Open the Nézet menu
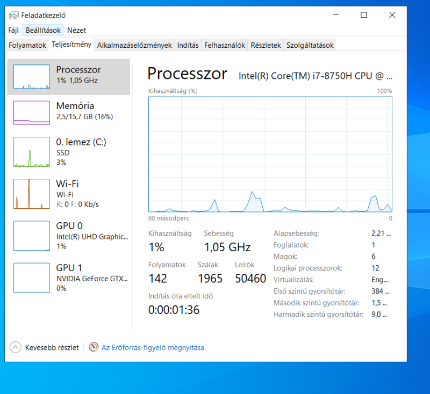Screen dimensions: 430x394 point(76,30)
